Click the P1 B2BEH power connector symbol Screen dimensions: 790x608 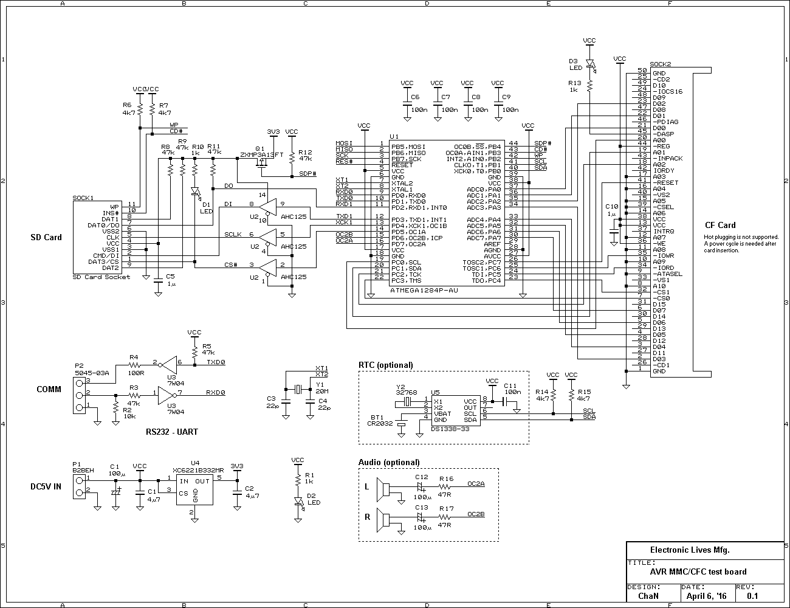[x=79, y=487]
